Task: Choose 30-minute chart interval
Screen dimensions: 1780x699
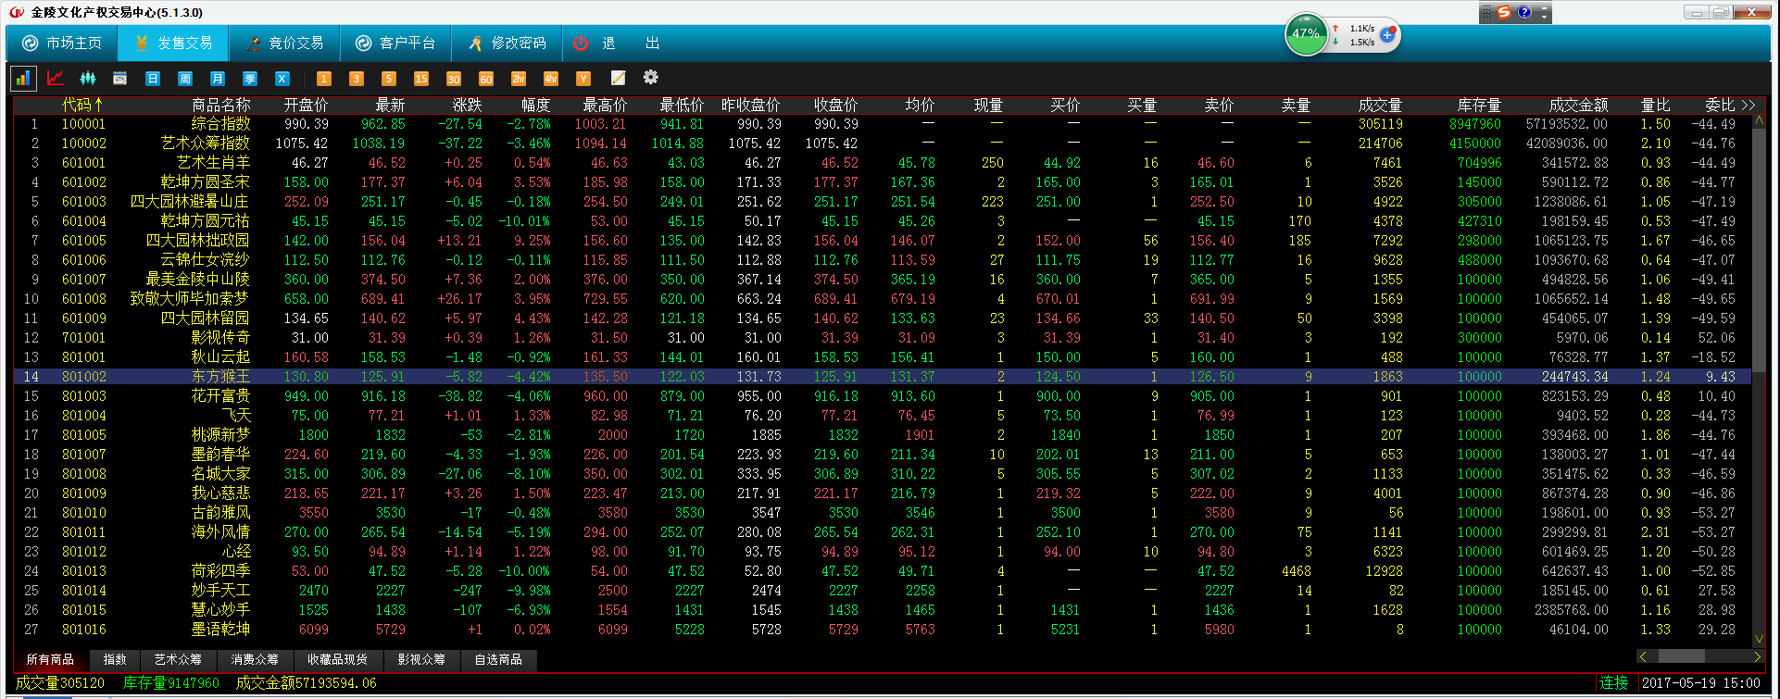Action: 454,79
